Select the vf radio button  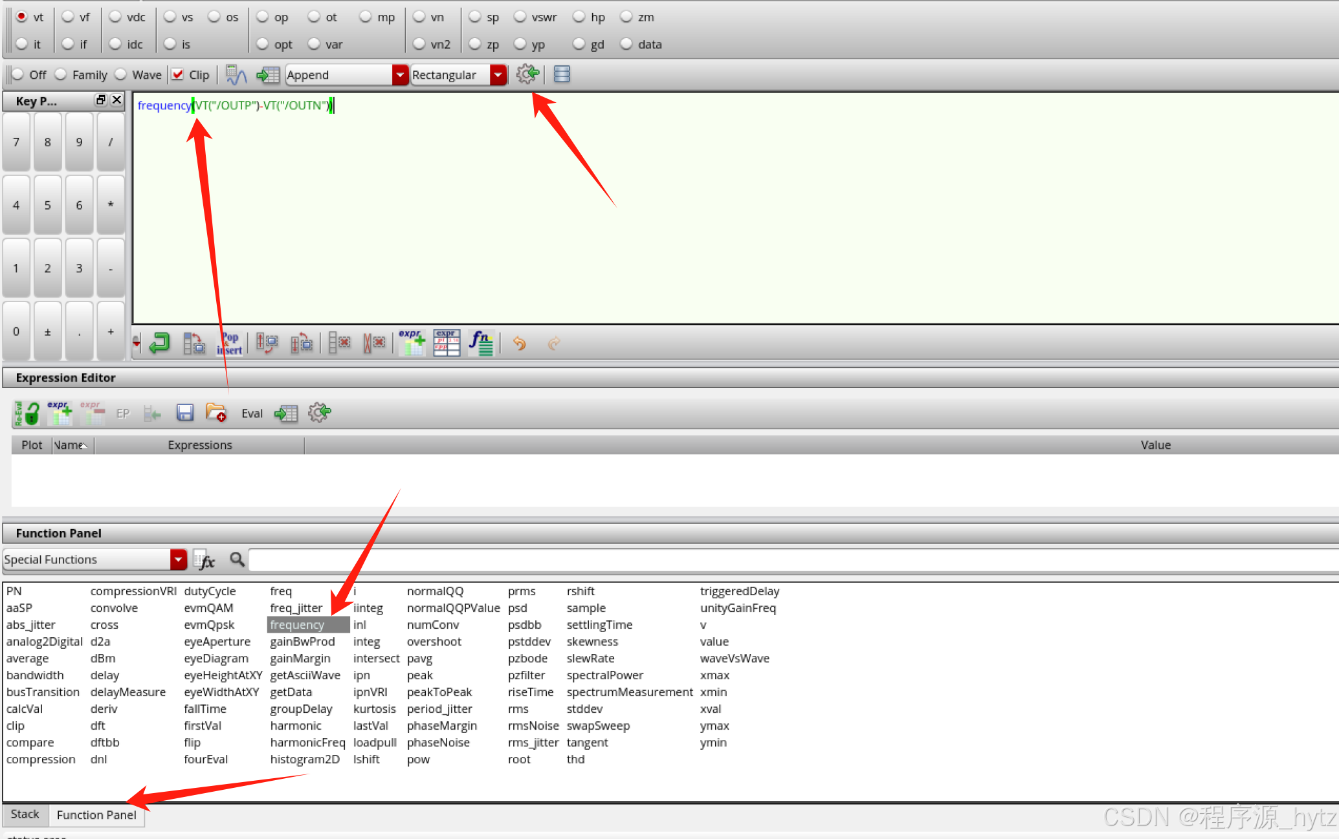[69, 17]
